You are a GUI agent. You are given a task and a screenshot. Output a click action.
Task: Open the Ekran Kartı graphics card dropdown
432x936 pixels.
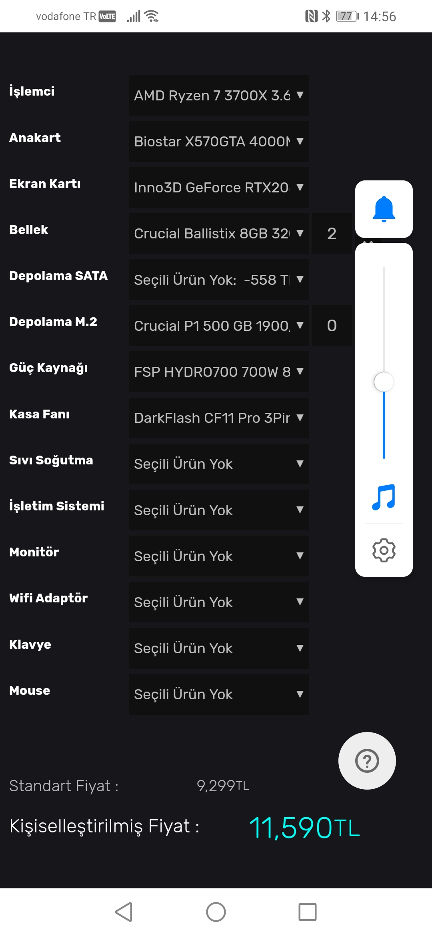point(219,188)
